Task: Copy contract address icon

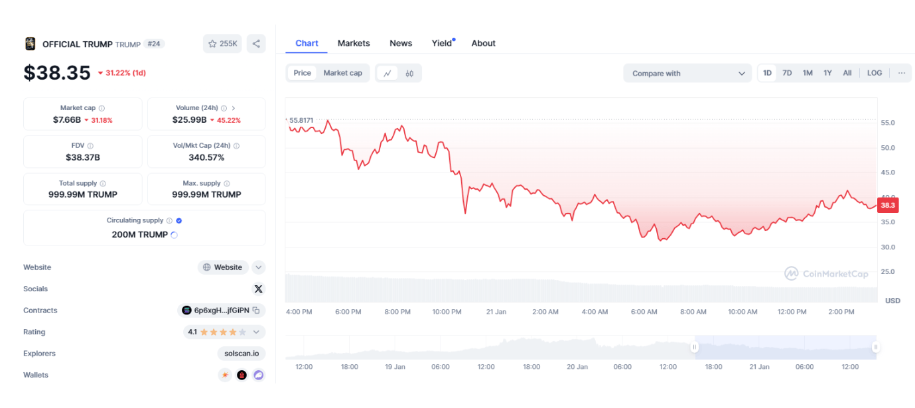Action: click(256, 310)
